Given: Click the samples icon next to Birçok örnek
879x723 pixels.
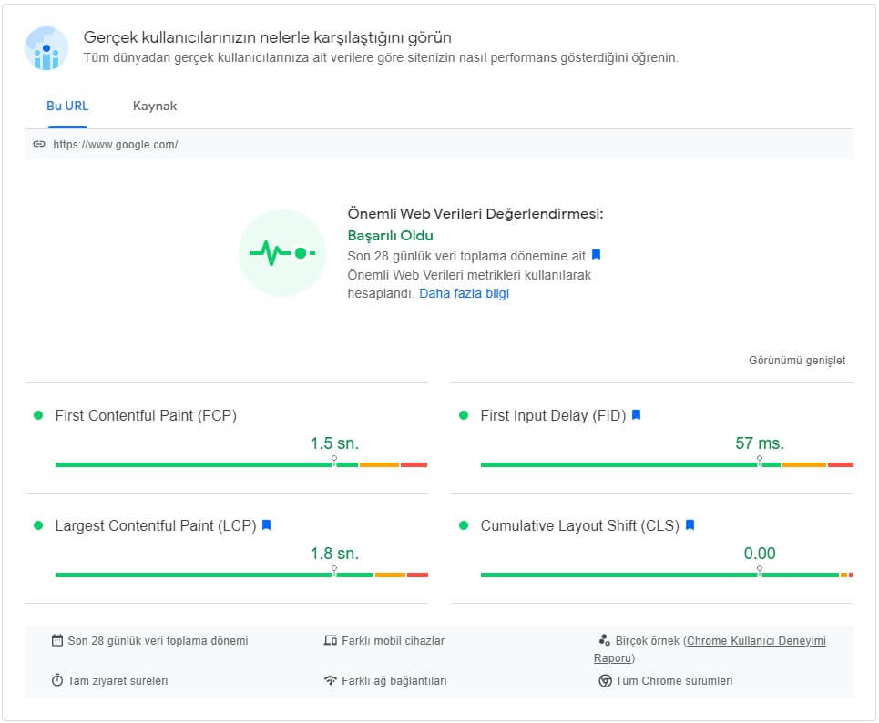Looking at the screenshot, I should point(603,640).
